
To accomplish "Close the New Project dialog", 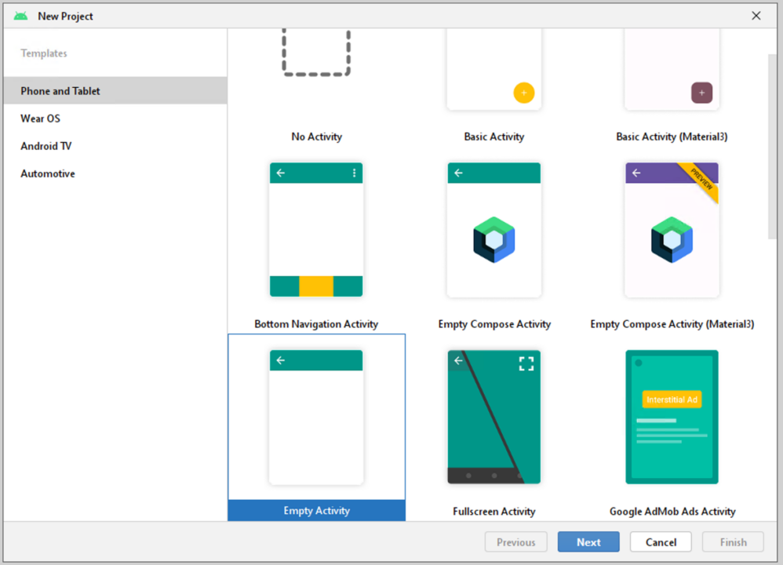I will click(x=756, y=16).
